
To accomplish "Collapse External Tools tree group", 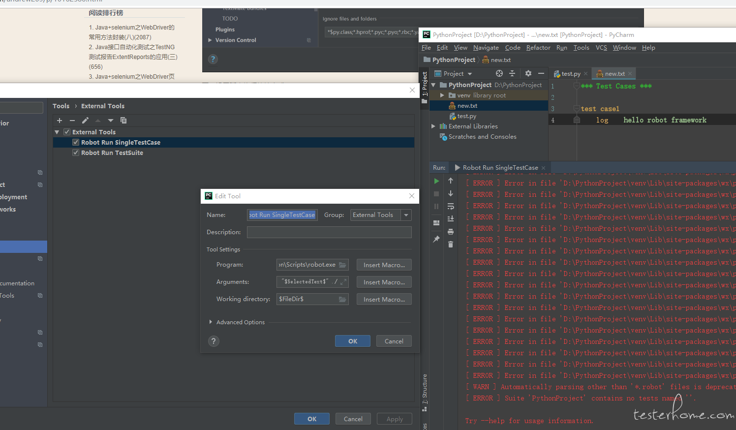I will (x=57, y=132).
